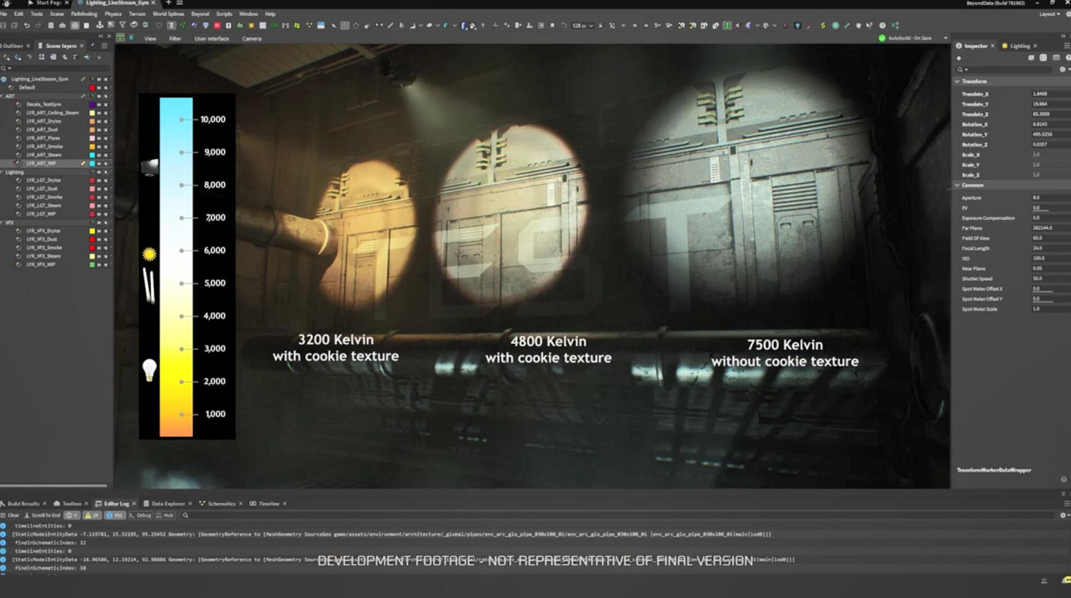Toggle info messages filter in Editor Log

tap(114, 515)
